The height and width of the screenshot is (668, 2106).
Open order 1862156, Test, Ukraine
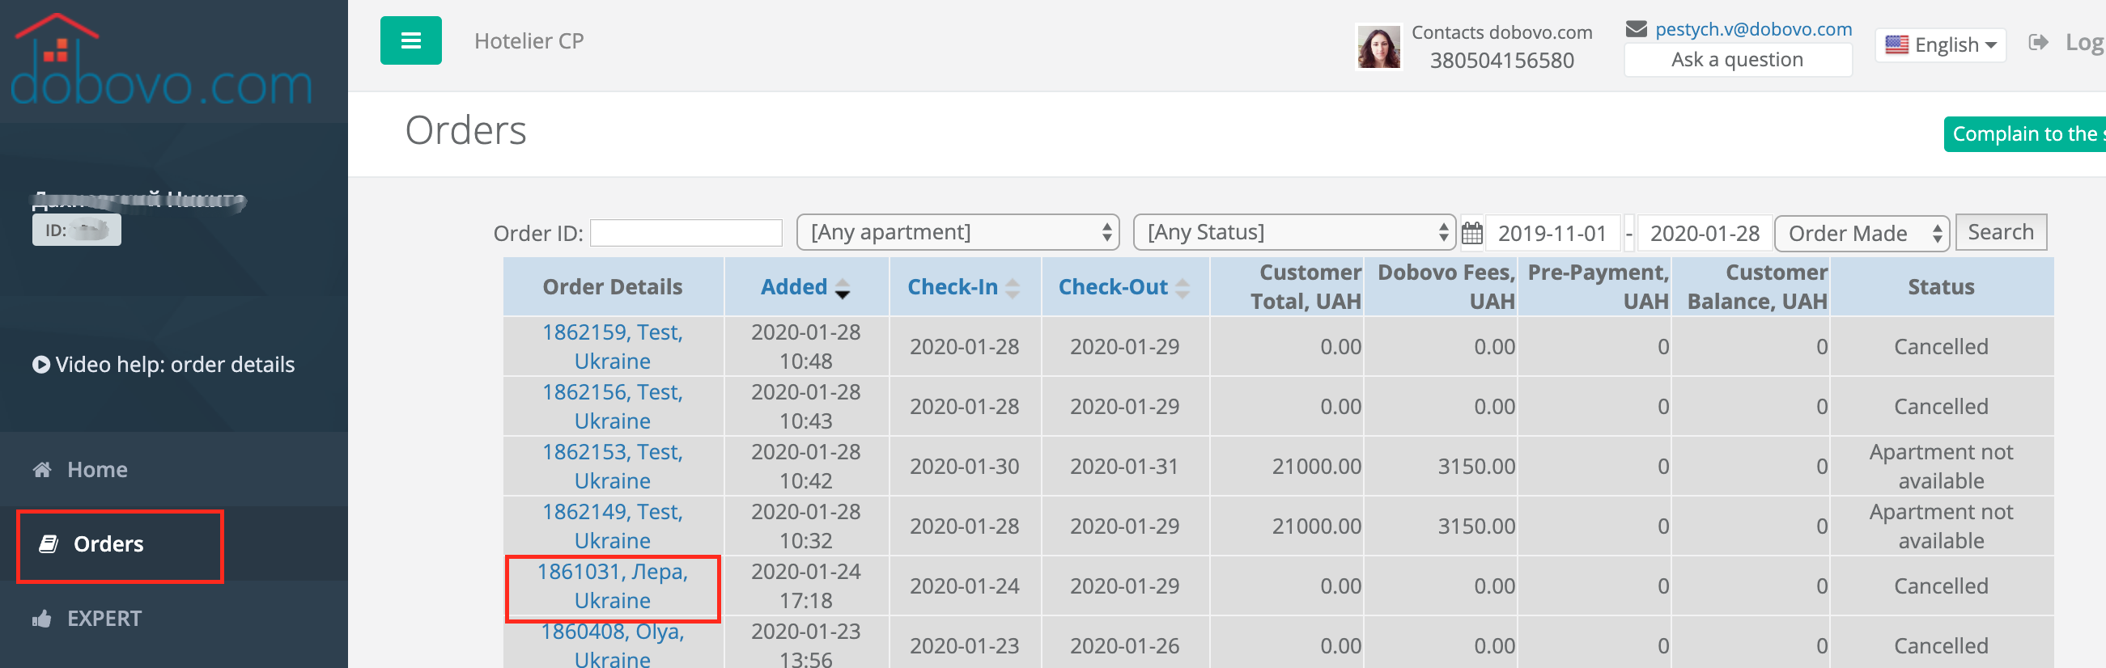[x=613, y=407]
